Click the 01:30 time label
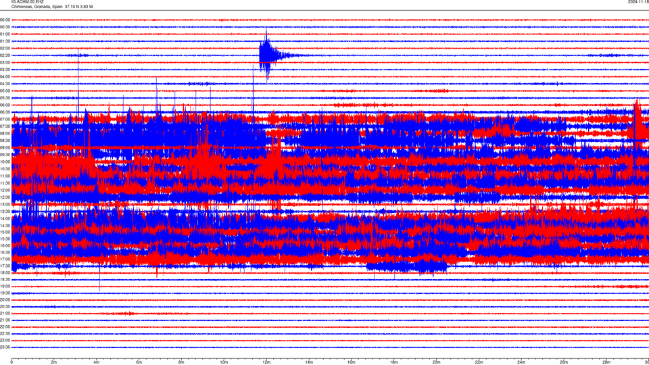 [x=5, y=41]
